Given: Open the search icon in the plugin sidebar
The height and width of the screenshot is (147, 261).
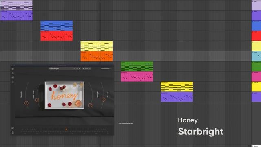Looking at the screenshot, I should click(x=13, y=73).
